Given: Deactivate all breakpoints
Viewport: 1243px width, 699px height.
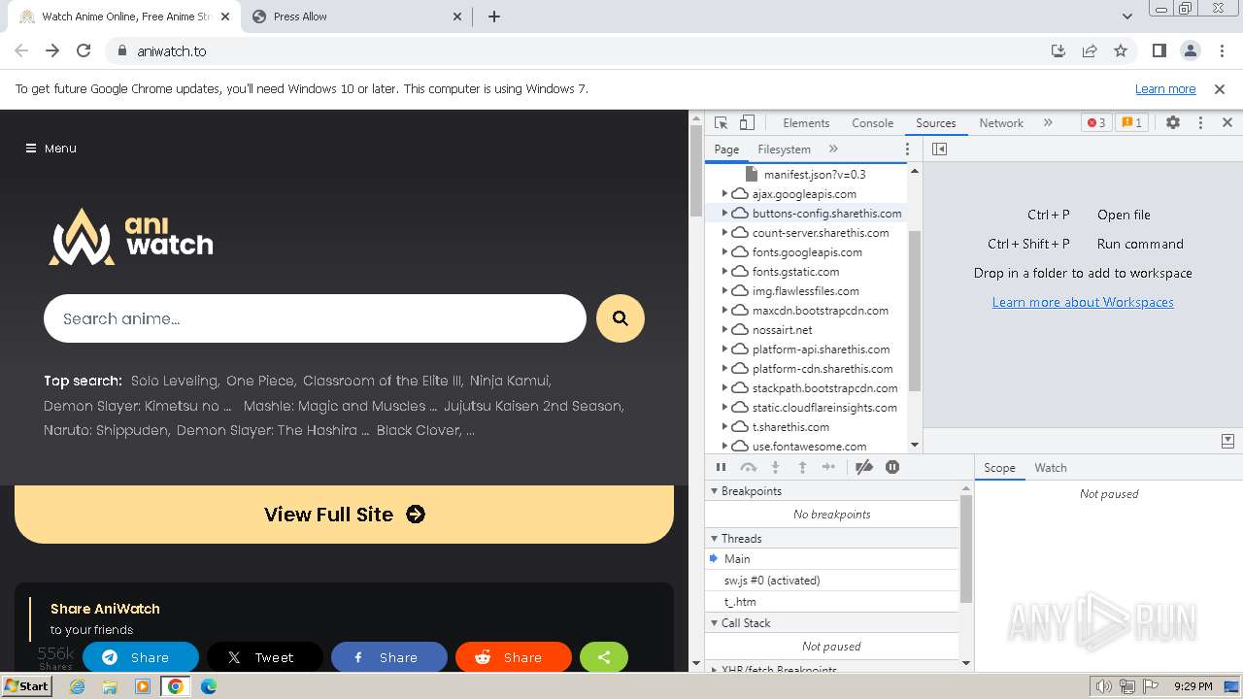Looking at the screenshot, I should pyautogui.click(x=864, y=468).
